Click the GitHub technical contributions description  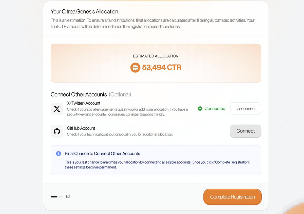tap(120, 134)
